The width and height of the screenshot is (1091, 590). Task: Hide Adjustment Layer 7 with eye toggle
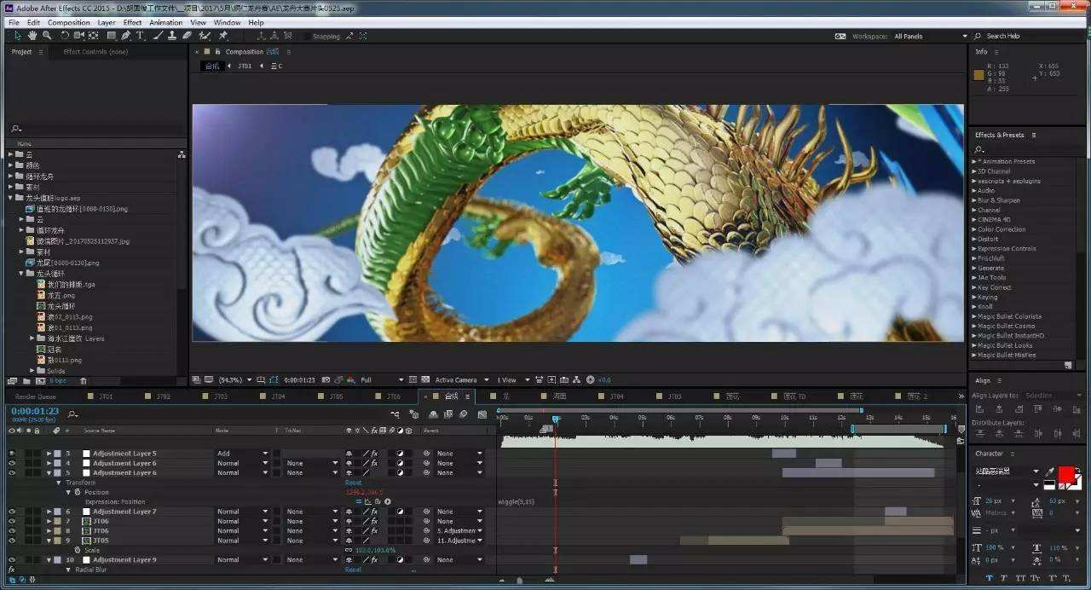point(12,512)
